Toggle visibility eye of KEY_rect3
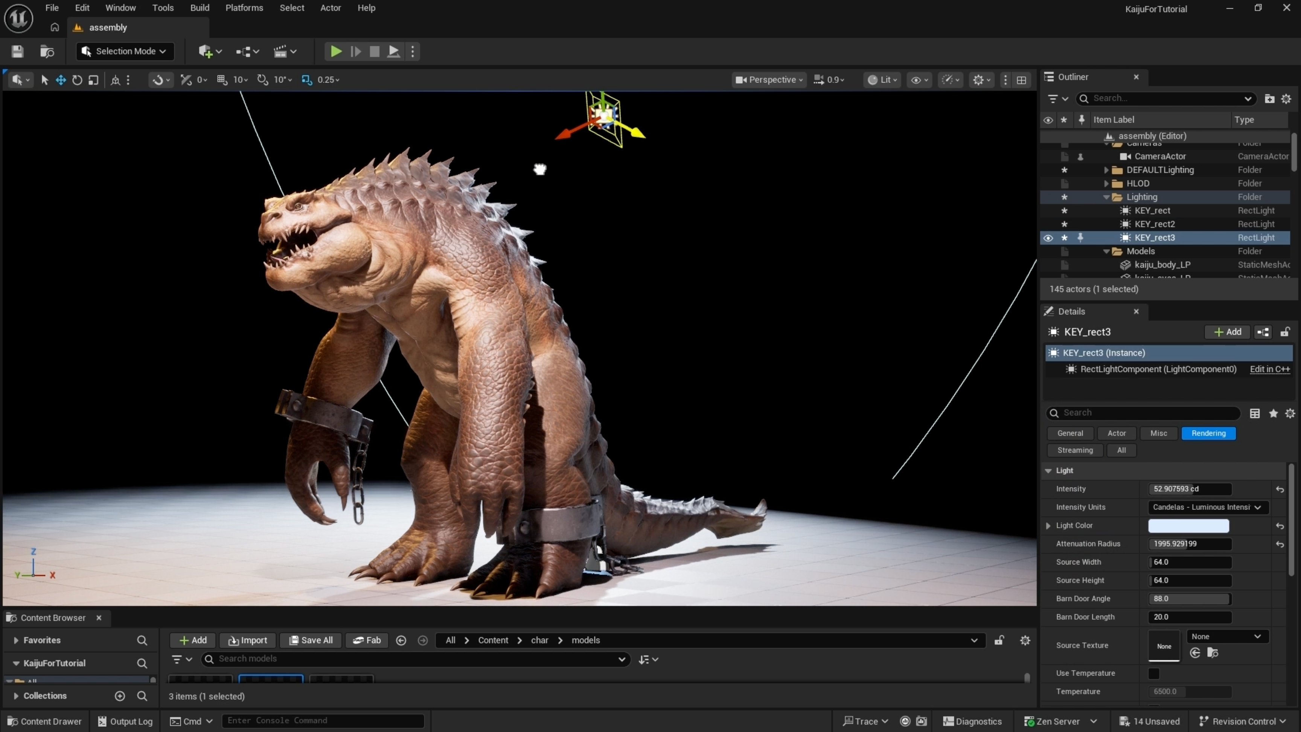 (1048, 238)
